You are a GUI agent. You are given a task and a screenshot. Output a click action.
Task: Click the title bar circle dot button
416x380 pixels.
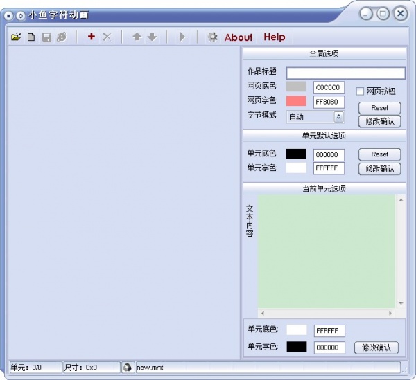pyautogui.click(x=20, y=16)
